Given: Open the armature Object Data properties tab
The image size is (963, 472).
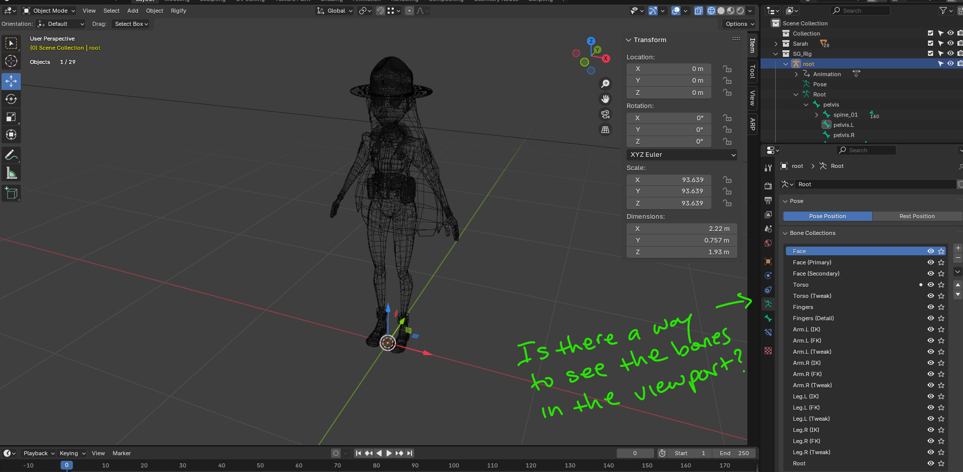Looking at the screenshot, I should (768, 304).
